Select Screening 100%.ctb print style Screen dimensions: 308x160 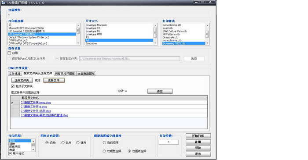point(183,43)
